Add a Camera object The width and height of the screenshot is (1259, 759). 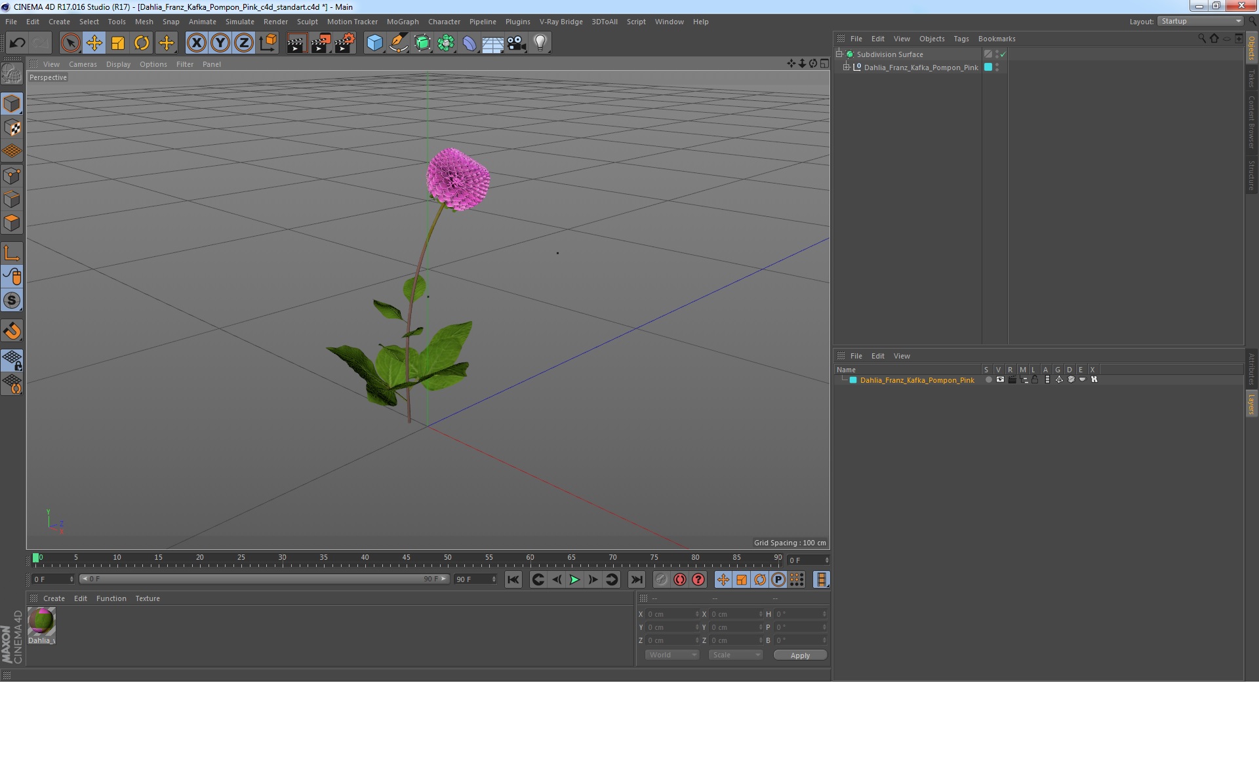pyautogui.click(x=517, y=43)
